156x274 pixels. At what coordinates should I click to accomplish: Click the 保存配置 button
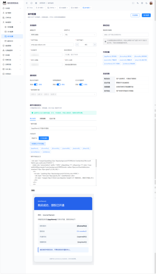click(146, 15)
